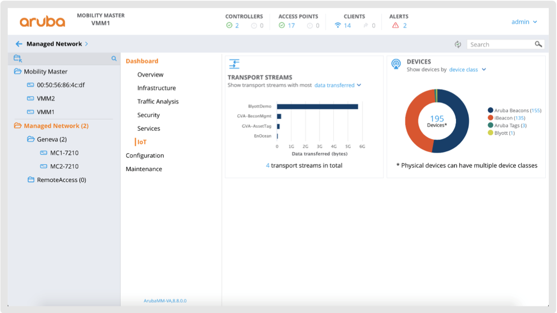
Task: Open the 'device class' filter dropdown
Action: (x=467, y=70)
